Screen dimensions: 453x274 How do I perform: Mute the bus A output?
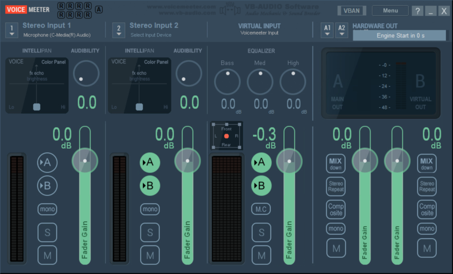[336, 248]
